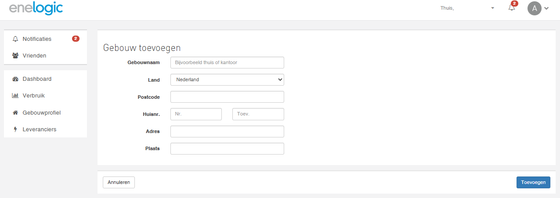Expand the user account menu chevron
This screenshot has width=560, height=198.
546,8
